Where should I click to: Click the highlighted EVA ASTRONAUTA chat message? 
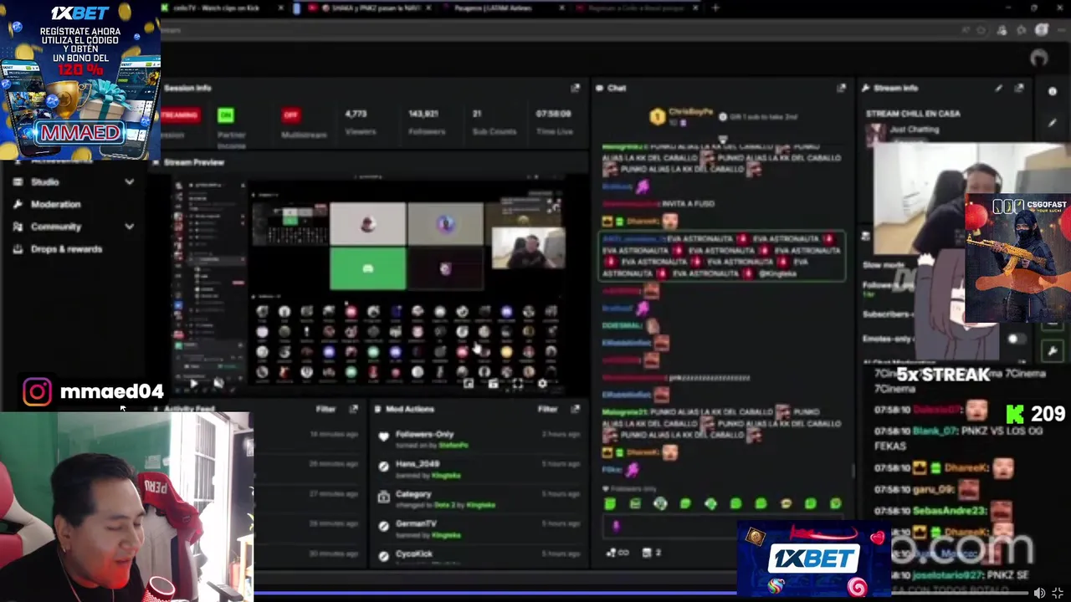pyautogui.click(x=722, y=255)
